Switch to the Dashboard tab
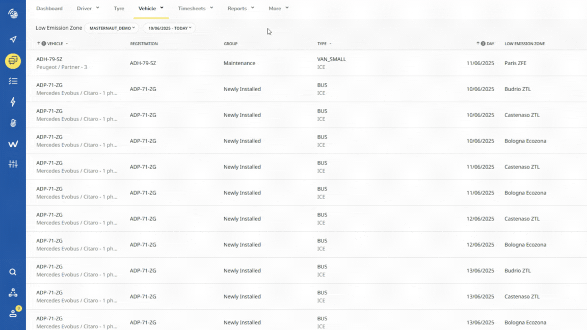587x330 pixels. (49, 9)
